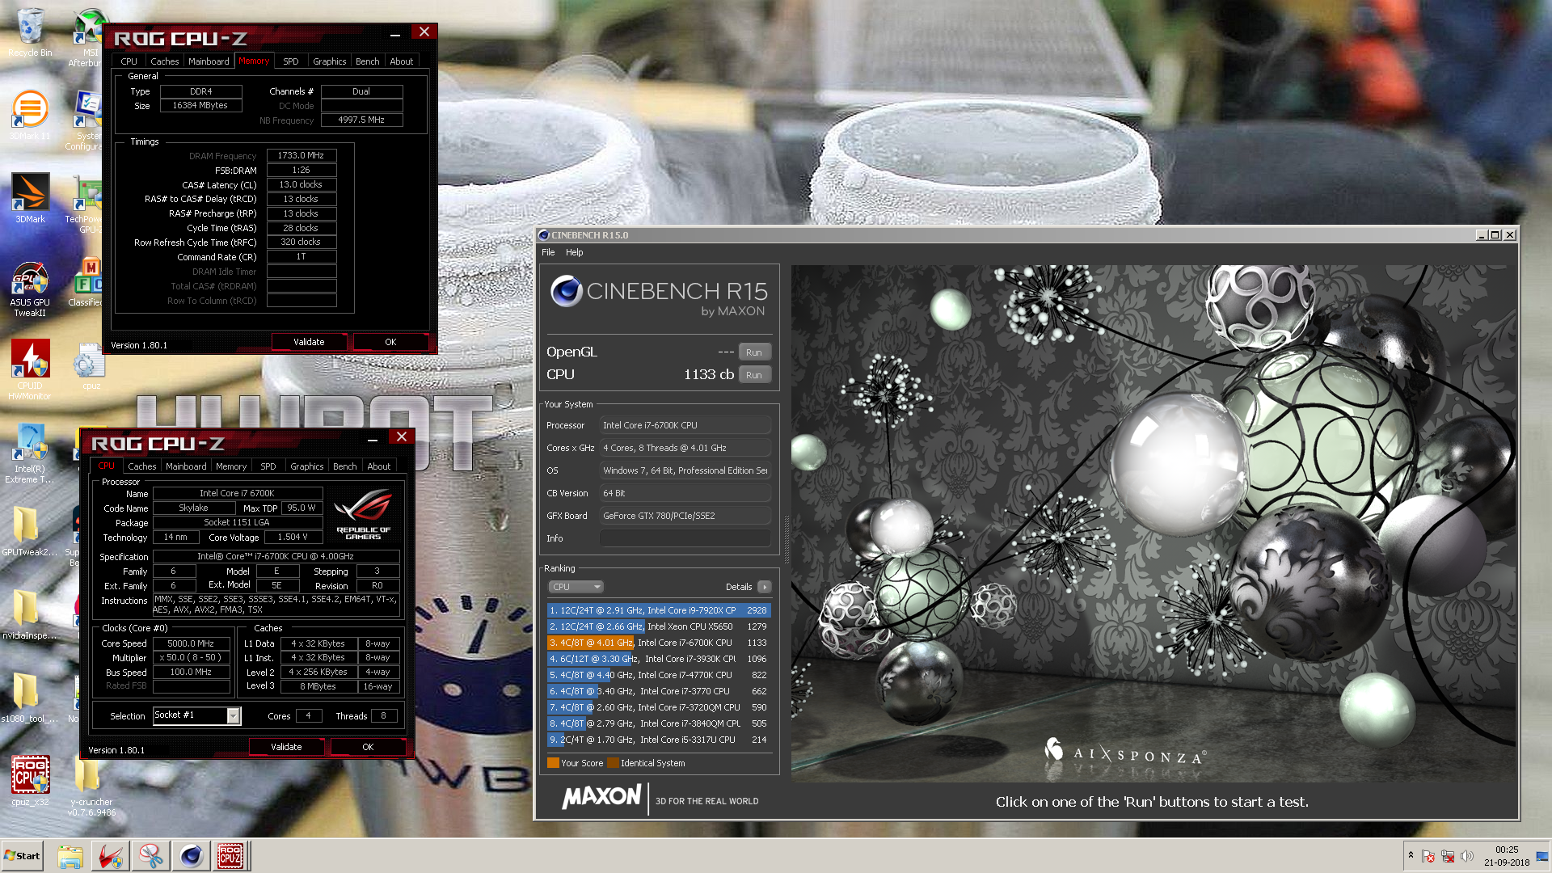Click the Processor field Intel Core i7-6700K CPU
1552x873 pixels.
pos(685,425)
